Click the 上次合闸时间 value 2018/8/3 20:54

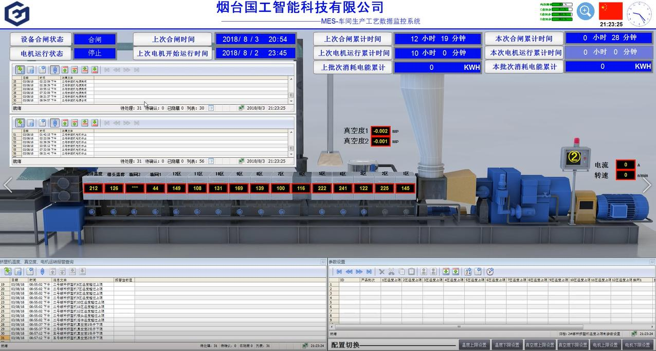click(x=256, y=39)
